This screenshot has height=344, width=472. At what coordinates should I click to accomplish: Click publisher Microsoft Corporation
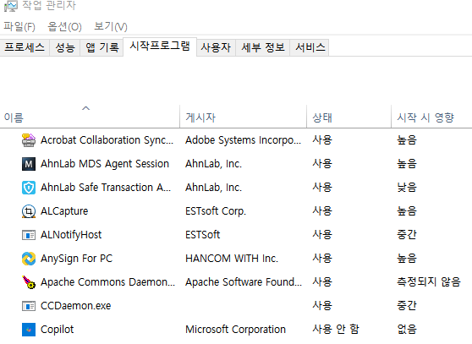click(x=235, y=330)
